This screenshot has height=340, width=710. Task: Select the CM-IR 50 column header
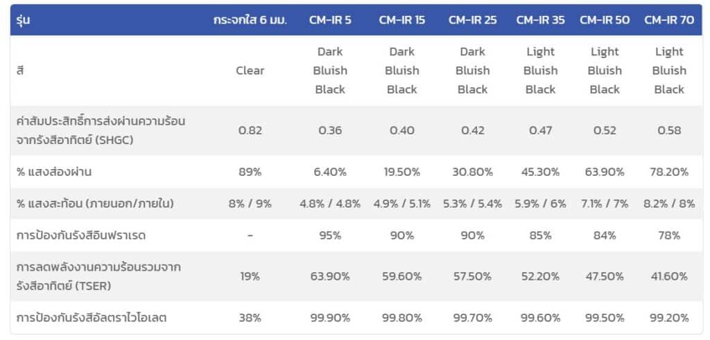(605, 20)
